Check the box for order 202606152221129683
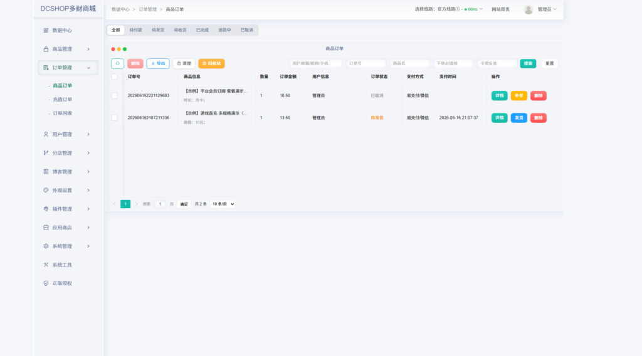The width and height of the screenshot is (642, 356). [115, 96]
